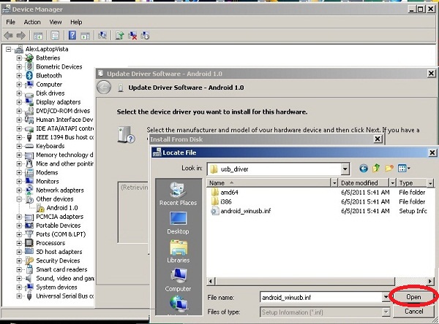The width and height of the screenshot is (439, 324).
Task: Select Disk drives in the device tree
Action: (x=50, y=93)
